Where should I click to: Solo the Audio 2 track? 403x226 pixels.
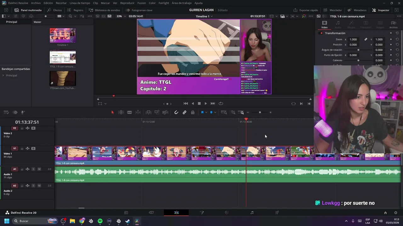click(33, 186)
